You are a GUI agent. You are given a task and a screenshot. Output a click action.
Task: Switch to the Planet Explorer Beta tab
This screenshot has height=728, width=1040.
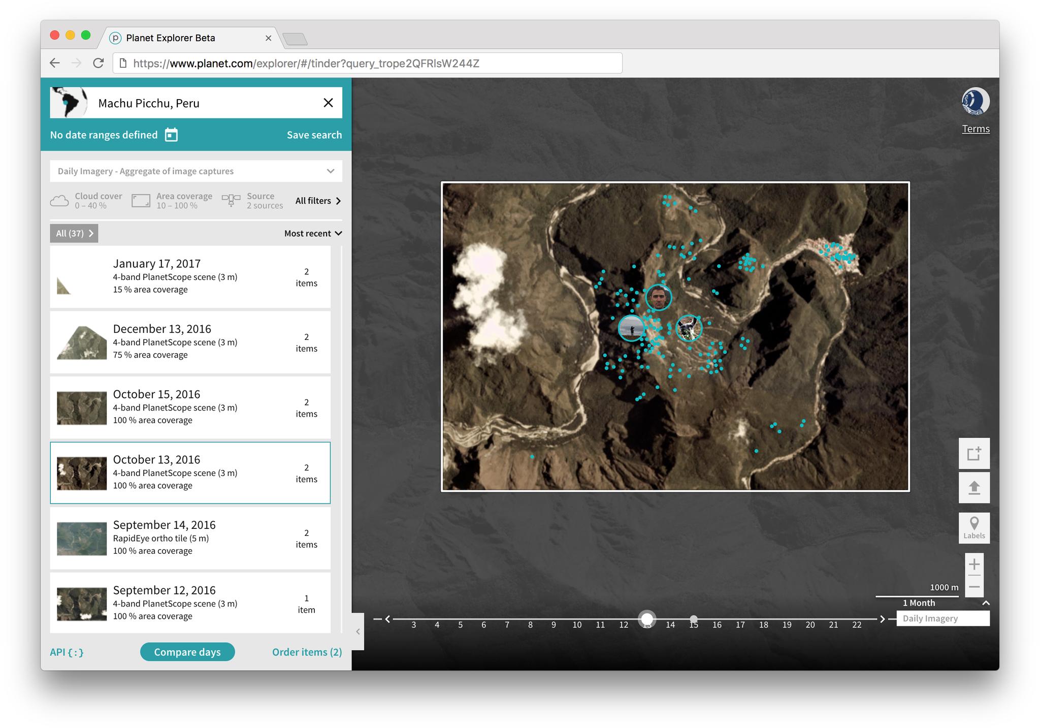171,38
